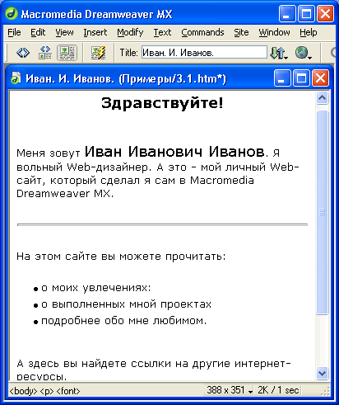339x405 pixels.
Task: Click the Dreamweaver application logo icon
Action: (11, 14)
